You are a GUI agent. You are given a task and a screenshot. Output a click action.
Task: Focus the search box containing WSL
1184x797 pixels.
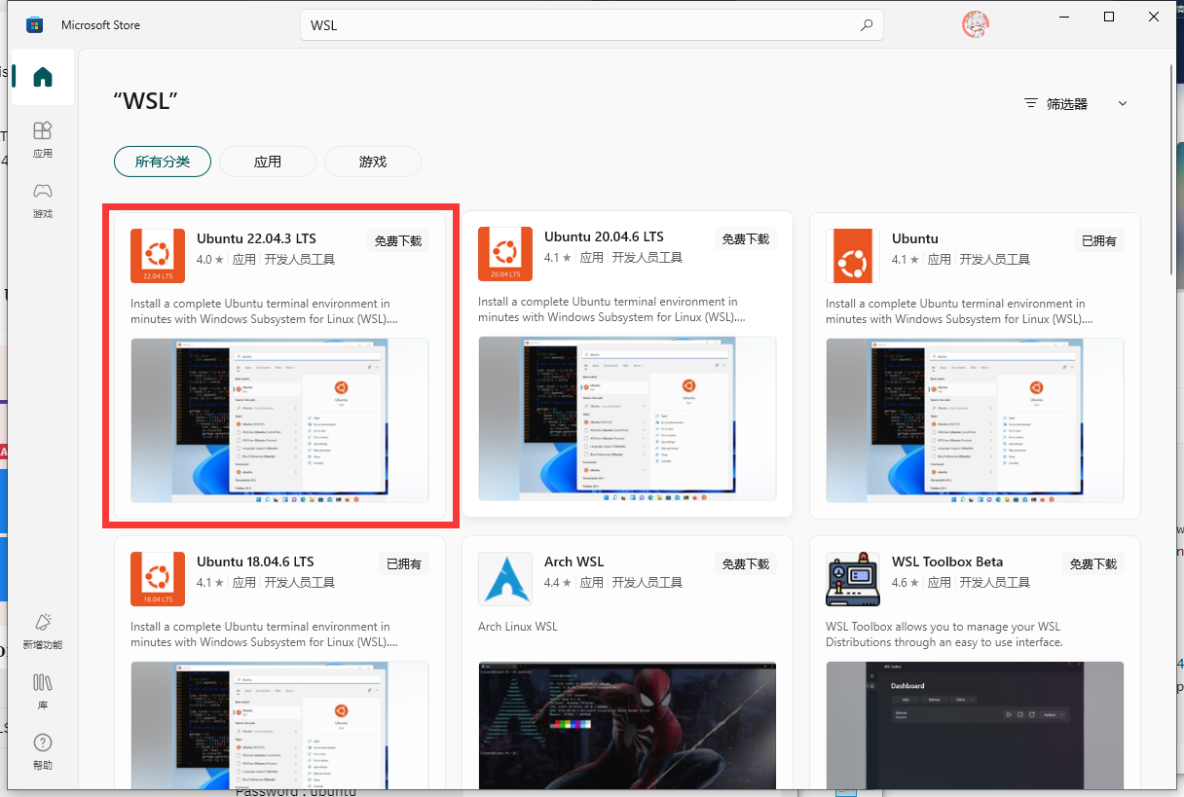click(x=591, y=25)
